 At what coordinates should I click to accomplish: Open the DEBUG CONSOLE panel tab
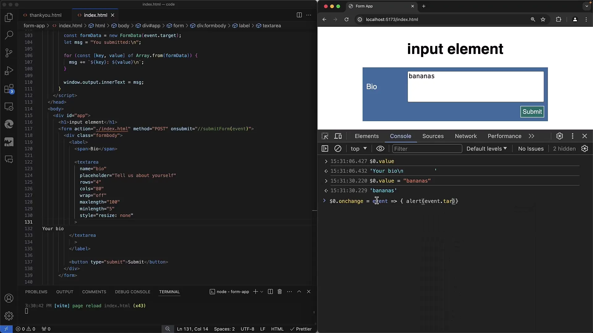132,292
